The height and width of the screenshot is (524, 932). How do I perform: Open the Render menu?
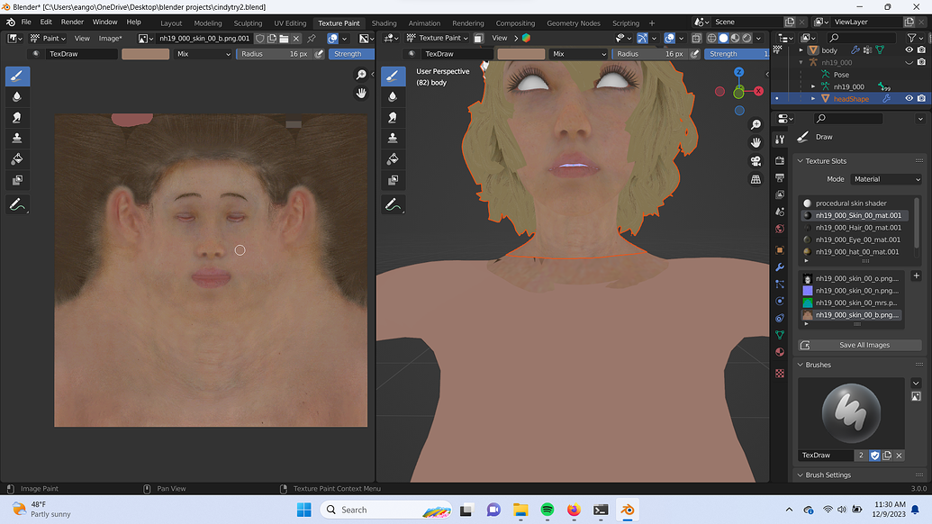pyautogui.click(x=73, y=22)
